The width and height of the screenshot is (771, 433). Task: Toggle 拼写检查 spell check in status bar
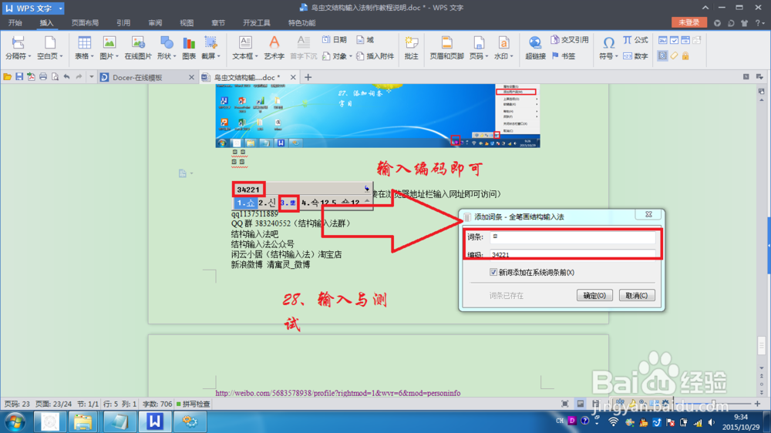(x=194, y=404)
